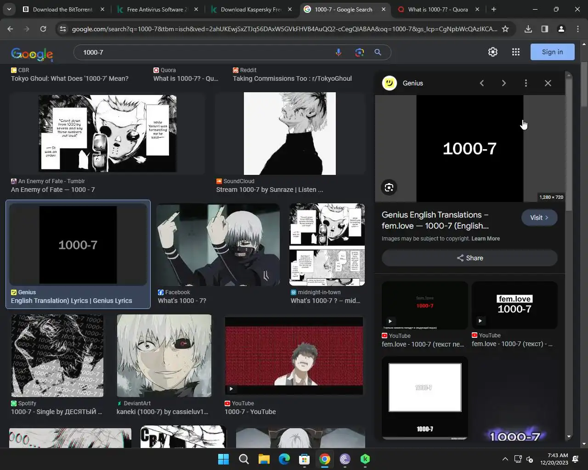This screenshot has width=588, height=470.
Task: Switch to Free Antivirus Software tab
Action: tap(156, 9)
